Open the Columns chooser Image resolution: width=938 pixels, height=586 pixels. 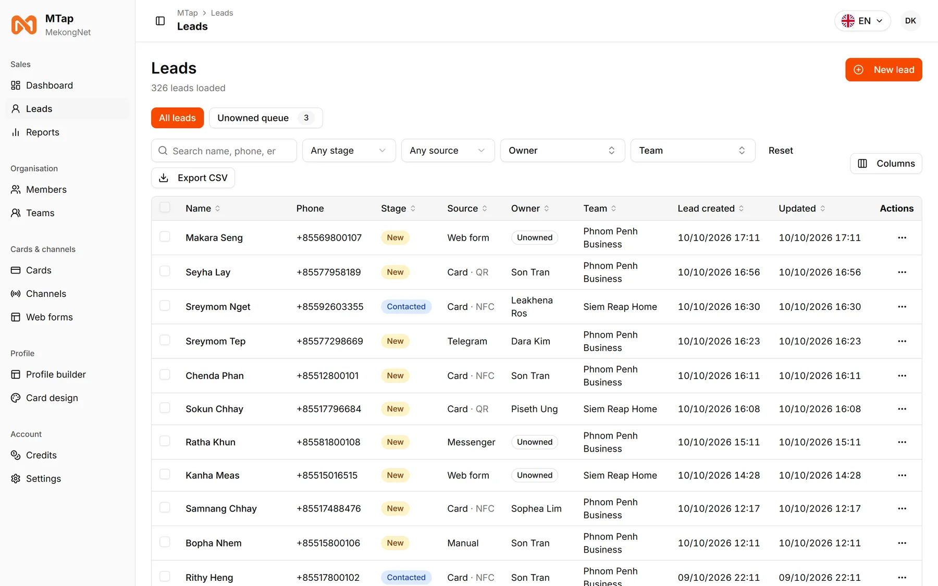point(886,164)
